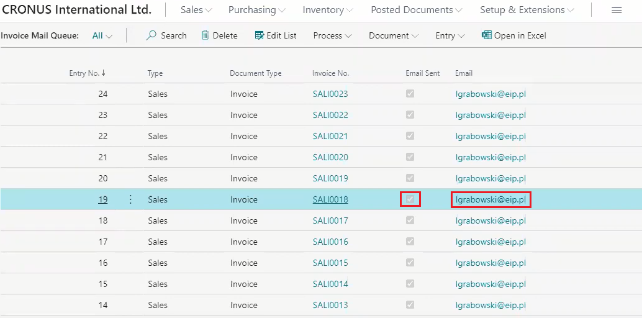Toggle Email Sent checkbox for entry 15
The image size is (642, 318).
pyautogui.click(x=410, y=284)
